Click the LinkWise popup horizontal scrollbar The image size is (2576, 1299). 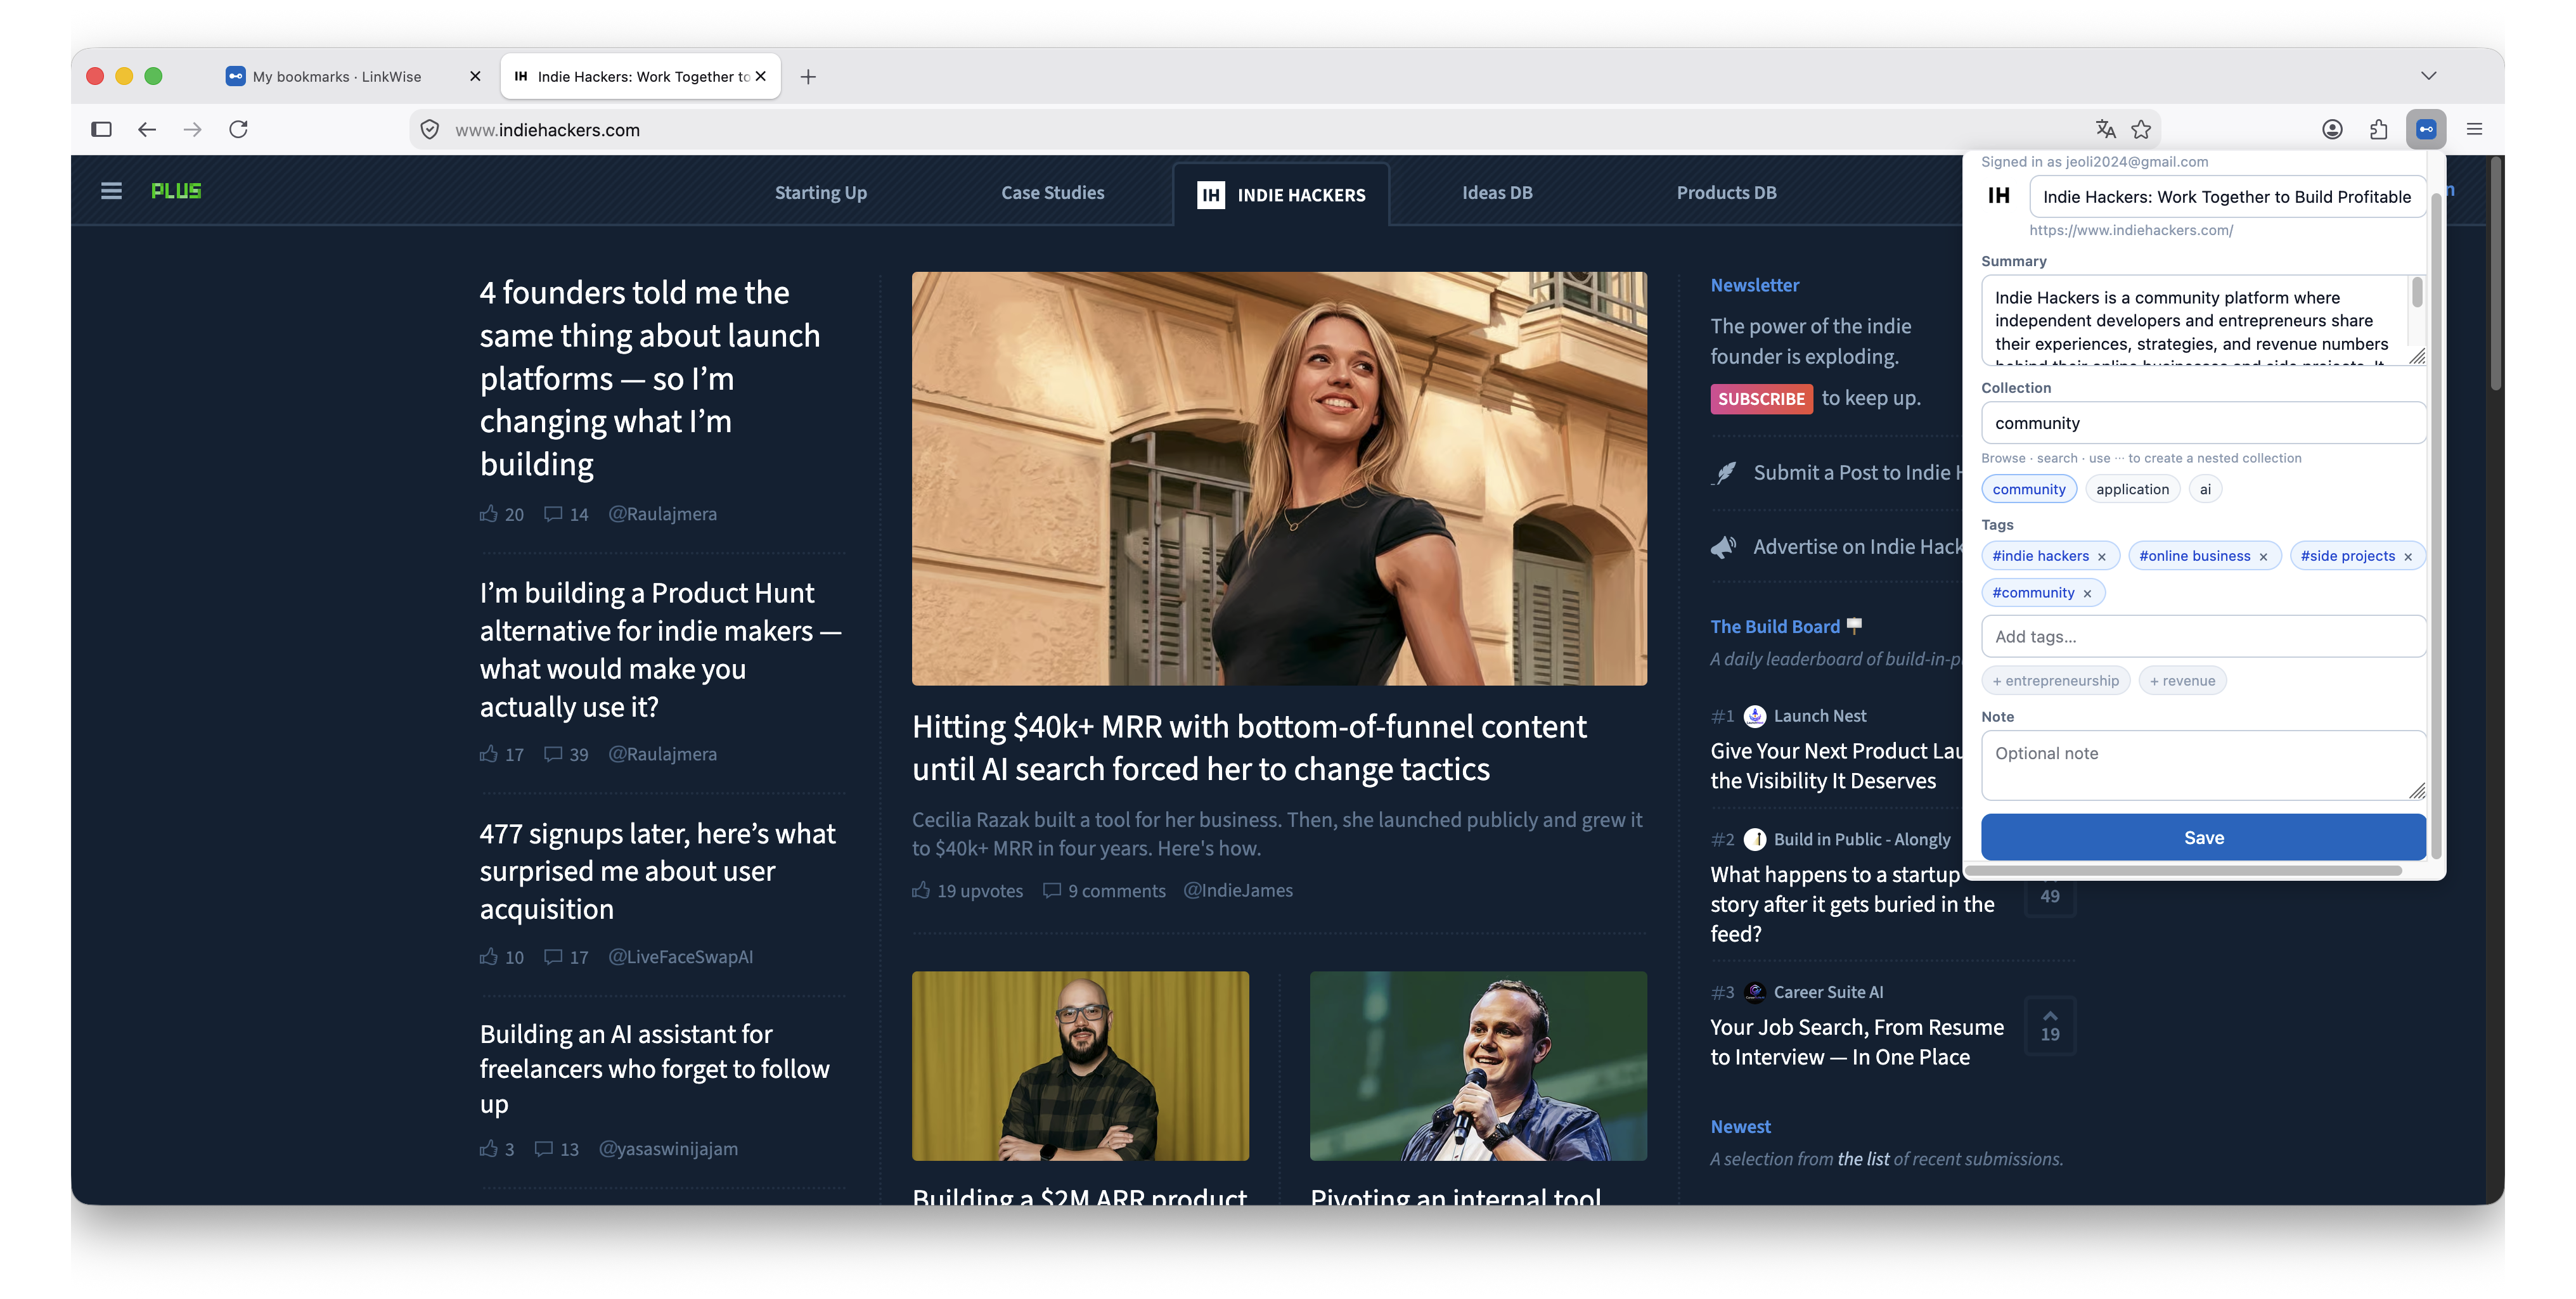click(2184, 871)
